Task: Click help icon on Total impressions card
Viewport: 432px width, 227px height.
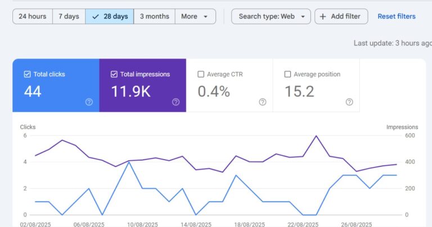Action: 175,102
